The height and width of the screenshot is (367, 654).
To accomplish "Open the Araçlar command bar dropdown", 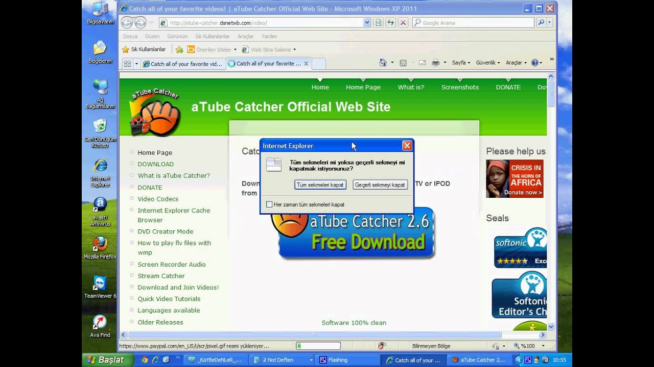I will (516, 63).
